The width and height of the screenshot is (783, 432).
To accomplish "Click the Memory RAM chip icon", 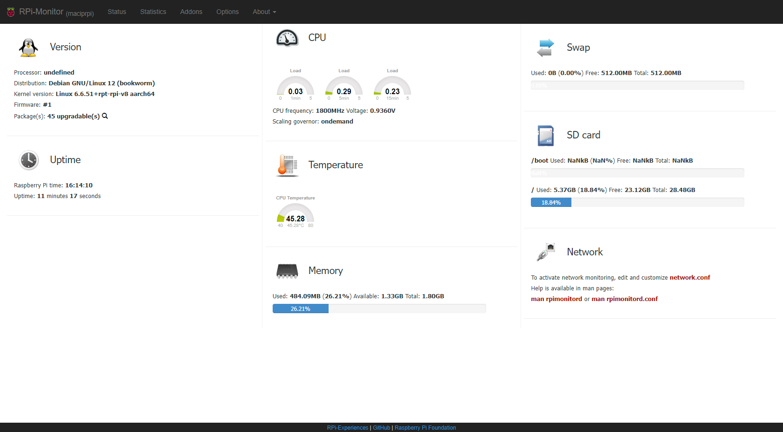I will pyautogui.click(x=287, y=271).
